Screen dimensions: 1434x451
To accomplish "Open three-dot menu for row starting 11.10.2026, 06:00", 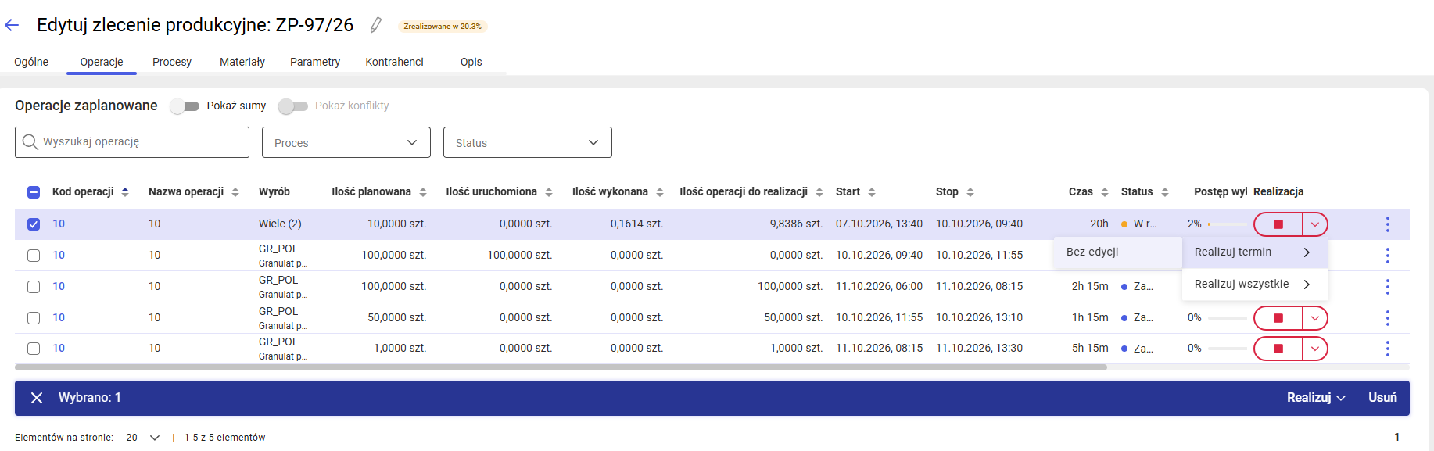I will tap(1388, 287).
